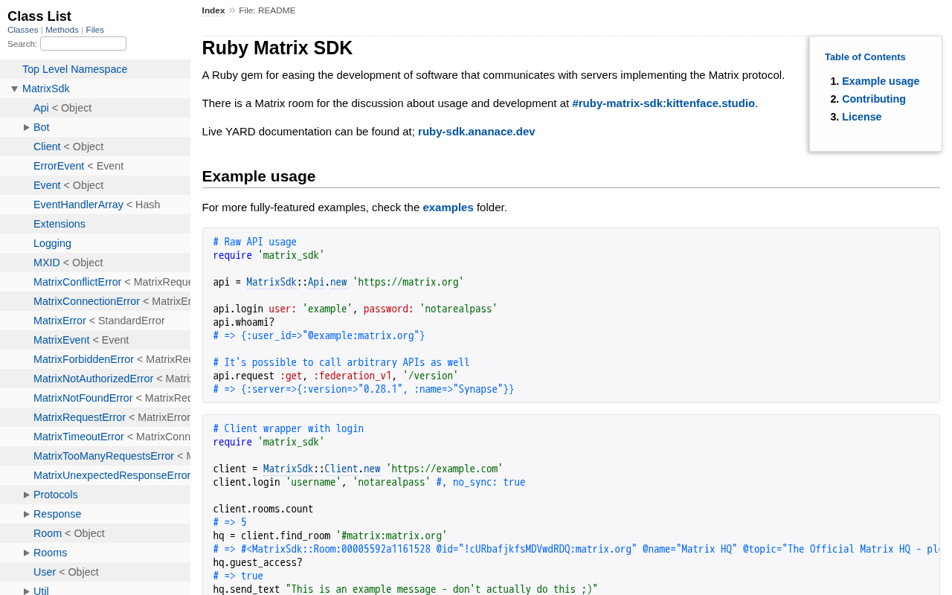952x595 pixels.
Task: Collapse the MatrixSdk namespace tree
Action: coord(15,89)
